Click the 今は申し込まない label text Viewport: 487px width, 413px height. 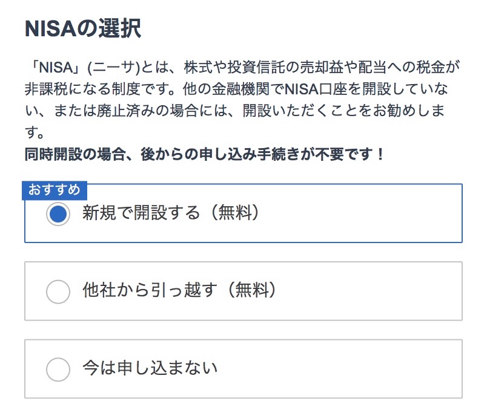click(x=150, y=368)
